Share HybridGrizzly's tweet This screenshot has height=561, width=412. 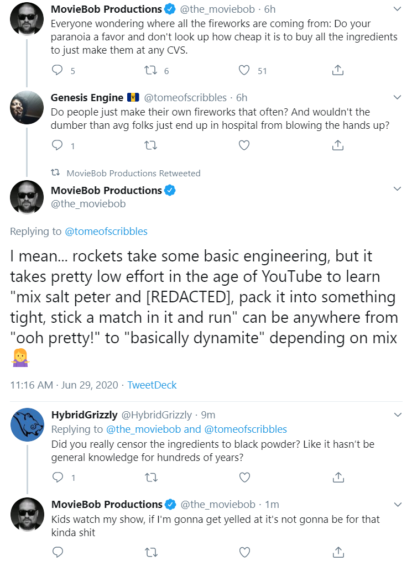coord(338,478)
